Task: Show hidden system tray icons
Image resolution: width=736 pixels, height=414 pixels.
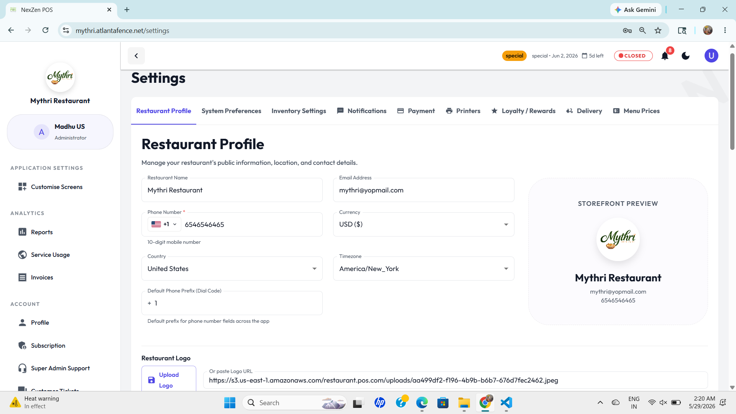Action: click(x=600, y=403)
